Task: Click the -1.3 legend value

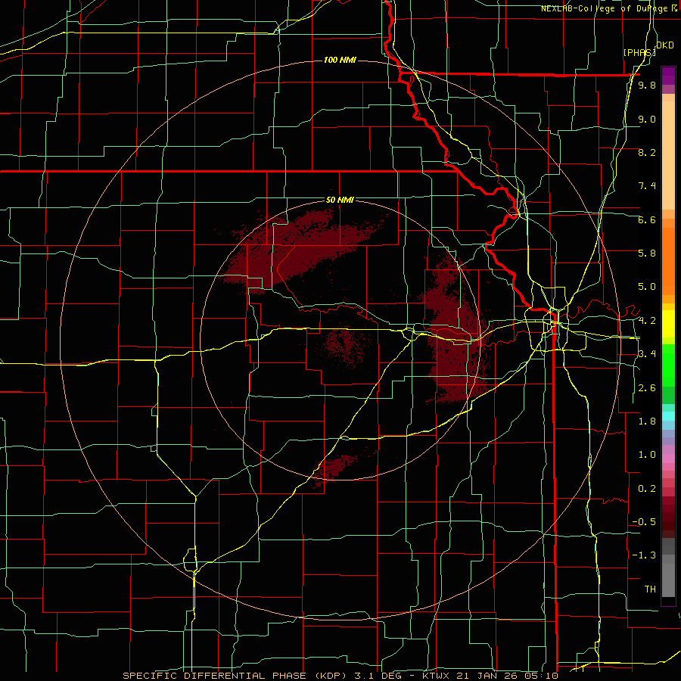Action: (644, 556)
